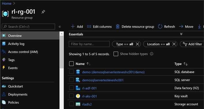
Task: Enable Show hidden types checkbox
Action: [x=116, y=54]
